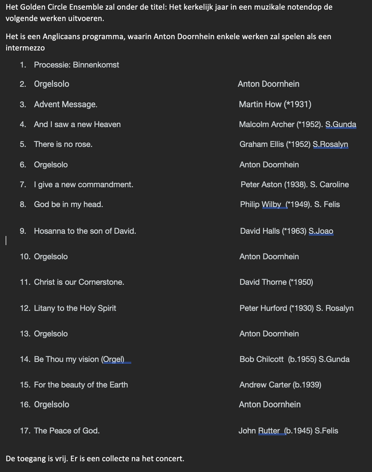Click the underlined name Rutter
Screen dimensions: 372x472
[269, 431]
